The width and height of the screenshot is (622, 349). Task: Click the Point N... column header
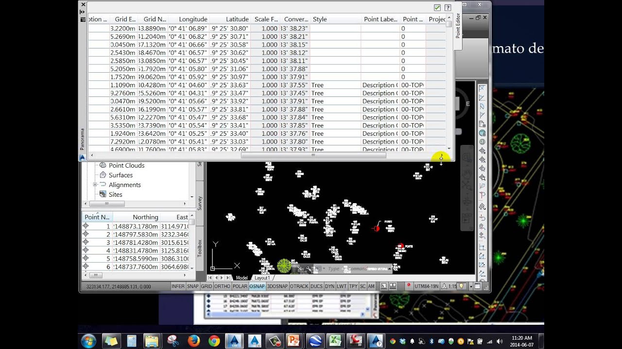point(97,217)
